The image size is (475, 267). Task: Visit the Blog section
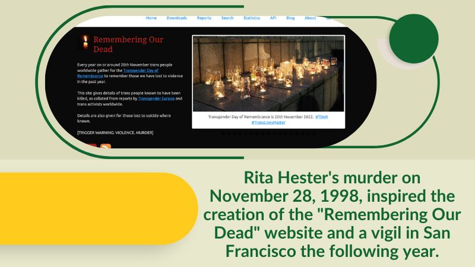[x=290, y=18]
